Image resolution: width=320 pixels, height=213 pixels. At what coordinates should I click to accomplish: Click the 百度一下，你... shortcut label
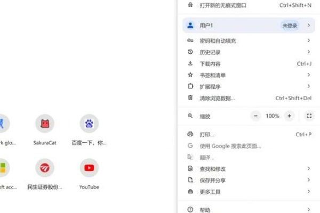click(x=89, y=143)
